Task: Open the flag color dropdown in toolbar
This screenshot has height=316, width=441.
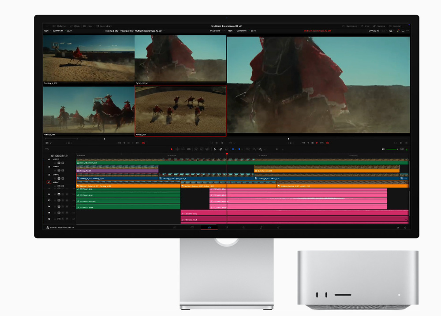Action: point(235,149)
